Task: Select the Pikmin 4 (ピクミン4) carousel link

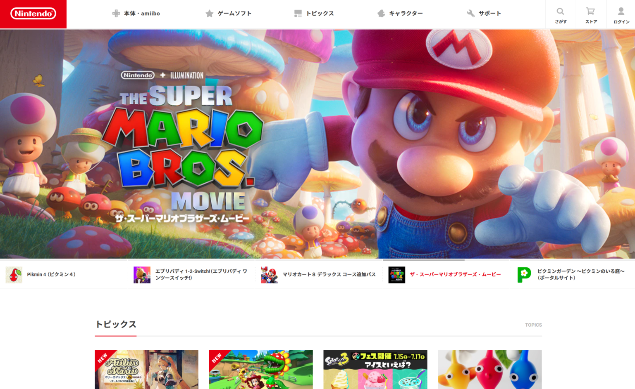Action: (x=51, y=275)
